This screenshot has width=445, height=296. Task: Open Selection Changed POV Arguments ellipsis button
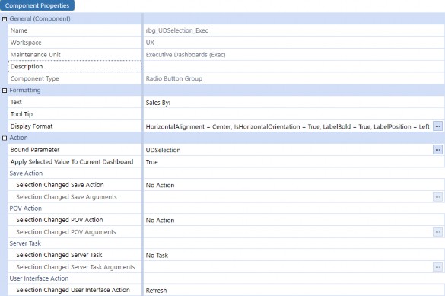(437, 232)
